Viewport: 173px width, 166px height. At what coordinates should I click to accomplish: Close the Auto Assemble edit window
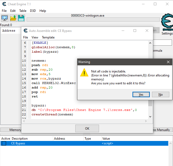click(x=147, y=31)
